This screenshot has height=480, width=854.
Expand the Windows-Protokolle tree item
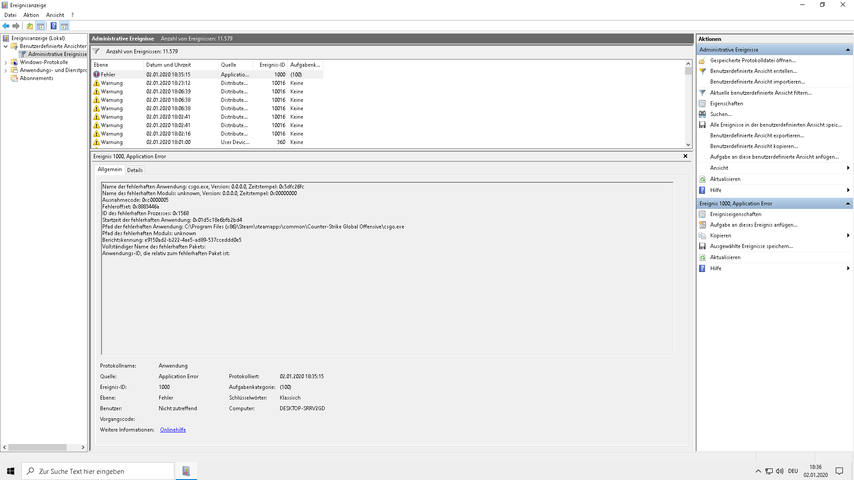5,62
